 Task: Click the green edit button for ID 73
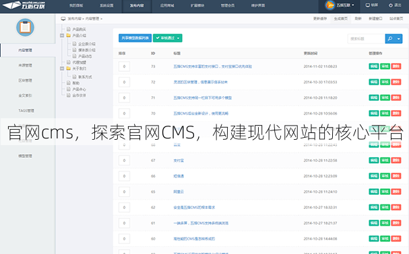coord(374,67)
